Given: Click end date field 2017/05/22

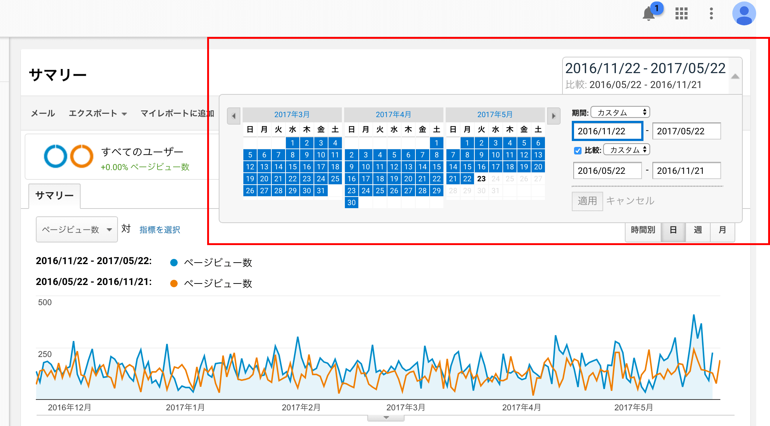Looking at the screenshot, I should (686, 131).
